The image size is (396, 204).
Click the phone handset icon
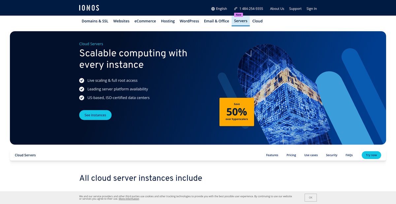(236, 9)
